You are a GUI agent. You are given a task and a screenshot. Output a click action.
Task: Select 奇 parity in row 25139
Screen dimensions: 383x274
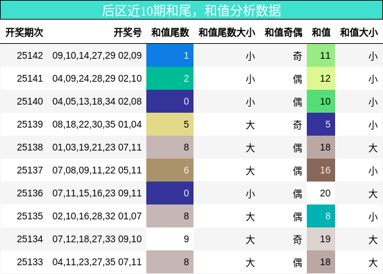pyautogui.click(x=297, y=125)
